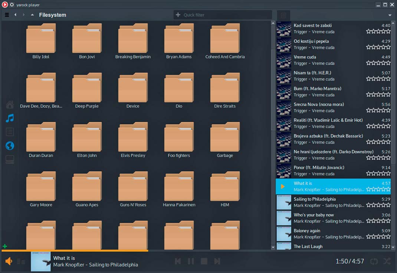Open the Bon Jovi folder

click(x=87, y=41)
